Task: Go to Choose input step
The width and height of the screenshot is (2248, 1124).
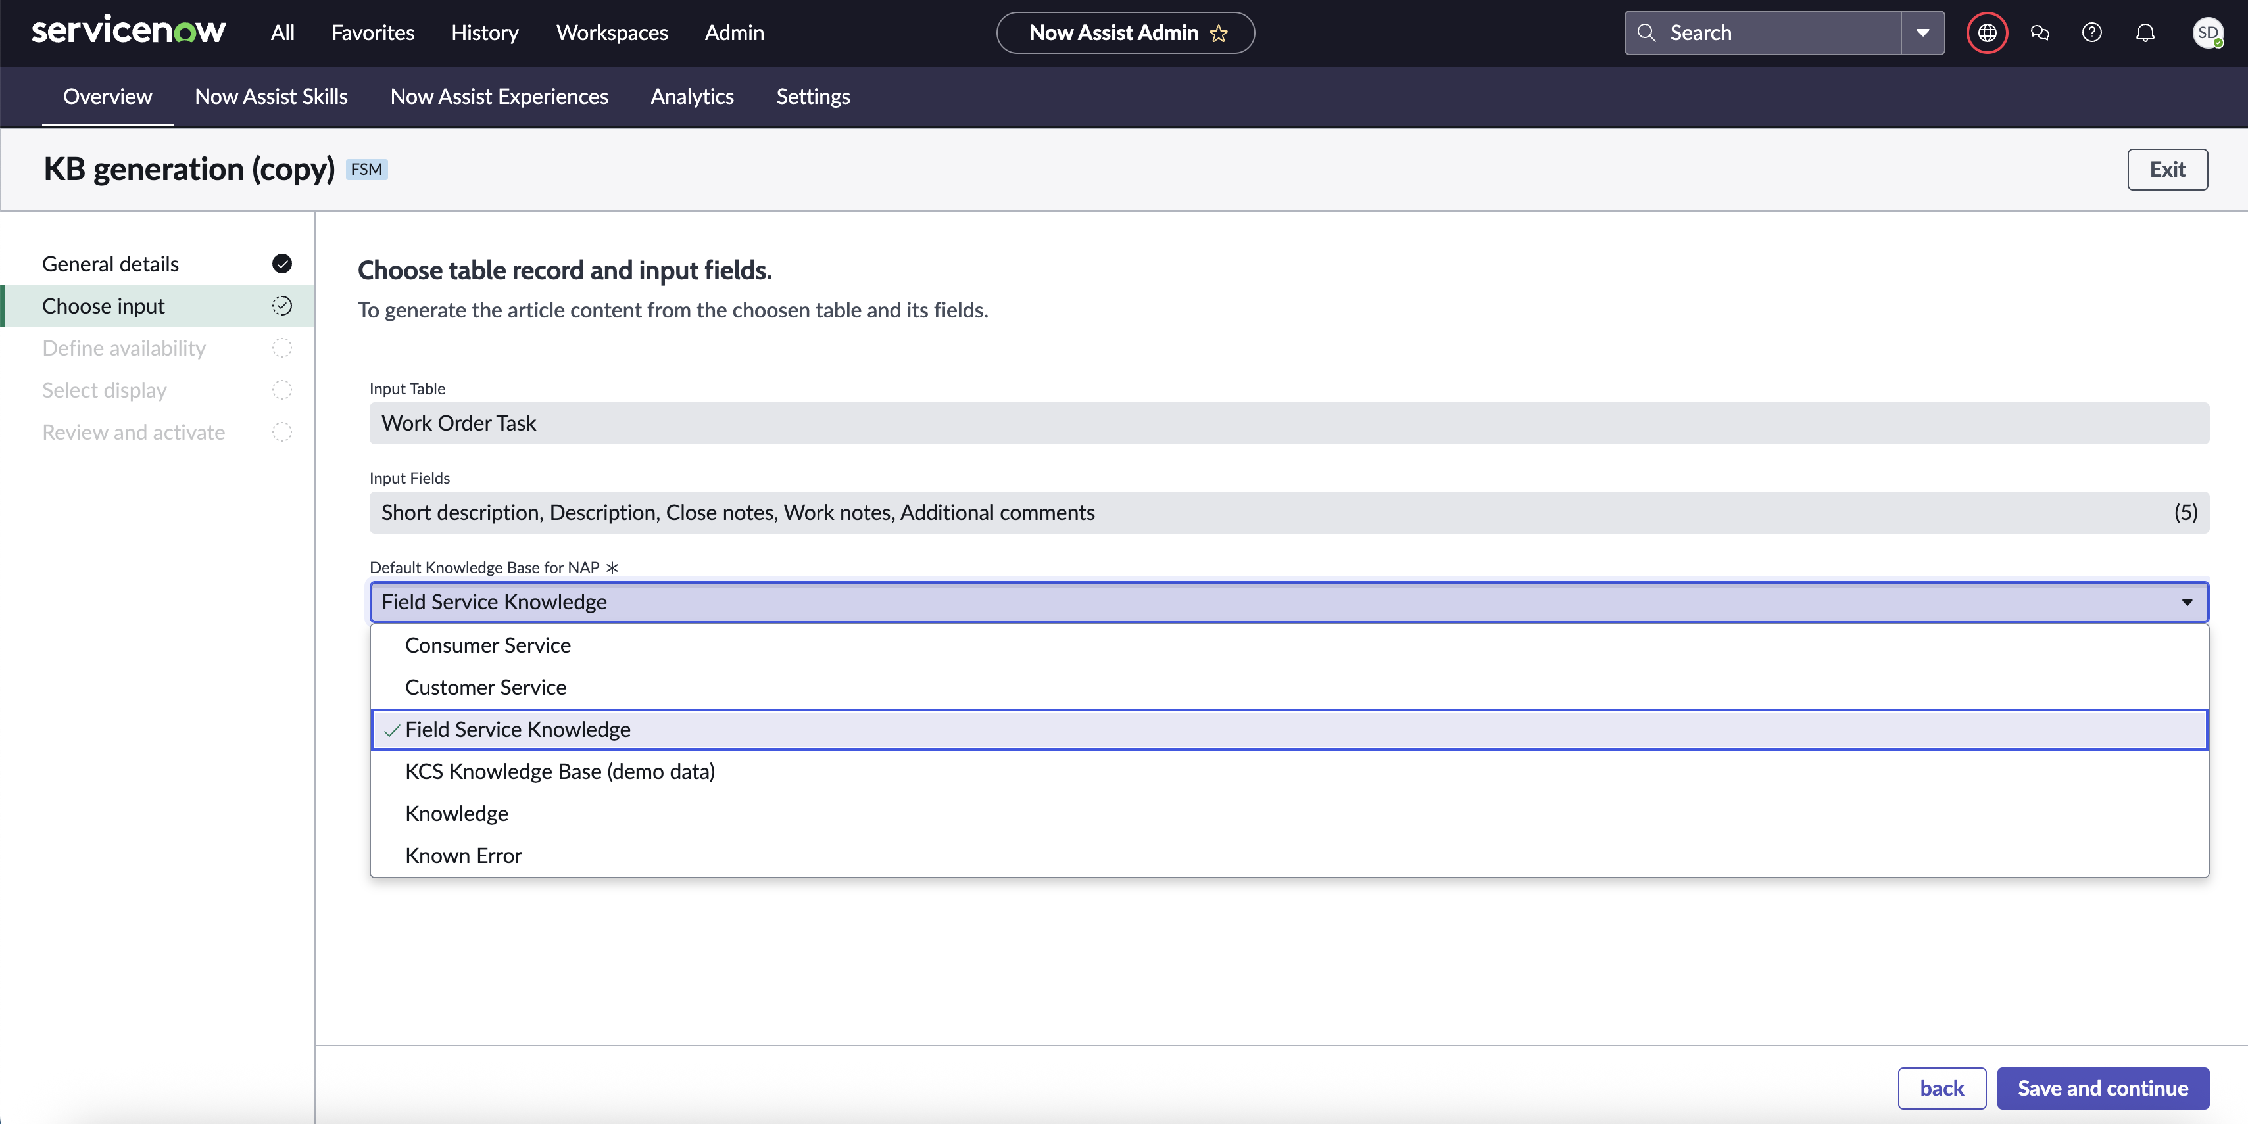Action: [158, 306]
